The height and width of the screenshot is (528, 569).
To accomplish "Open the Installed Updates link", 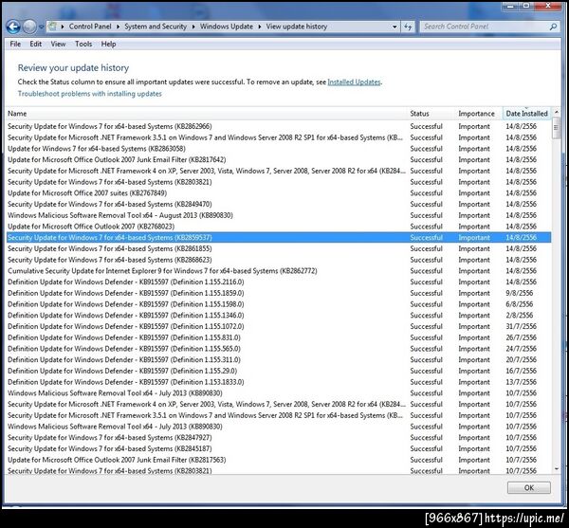I will point(354,82).
